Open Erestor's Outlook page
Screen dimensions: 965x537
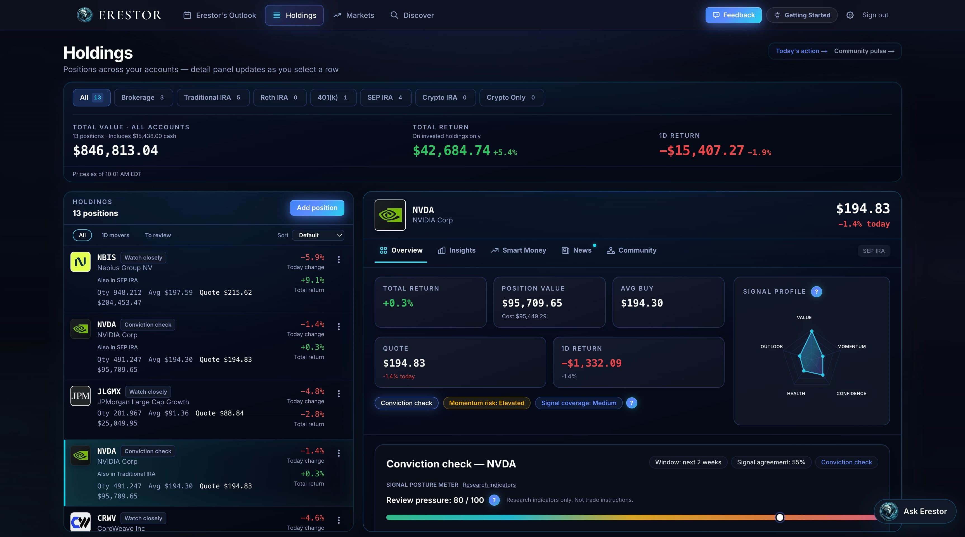[x=219, y=15]
